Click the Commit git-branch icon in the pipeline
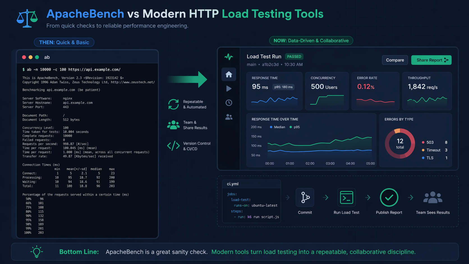 305,198
